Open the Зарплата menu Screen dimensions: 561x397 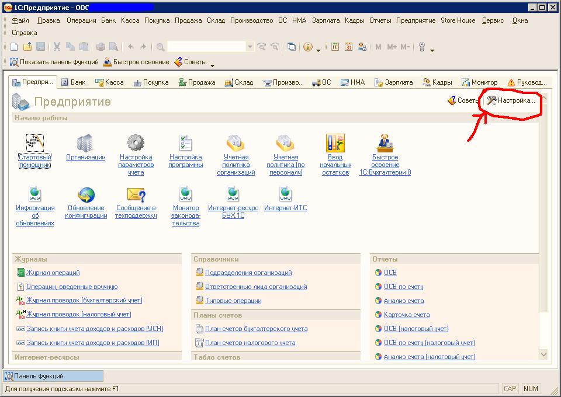pos(325,20)
